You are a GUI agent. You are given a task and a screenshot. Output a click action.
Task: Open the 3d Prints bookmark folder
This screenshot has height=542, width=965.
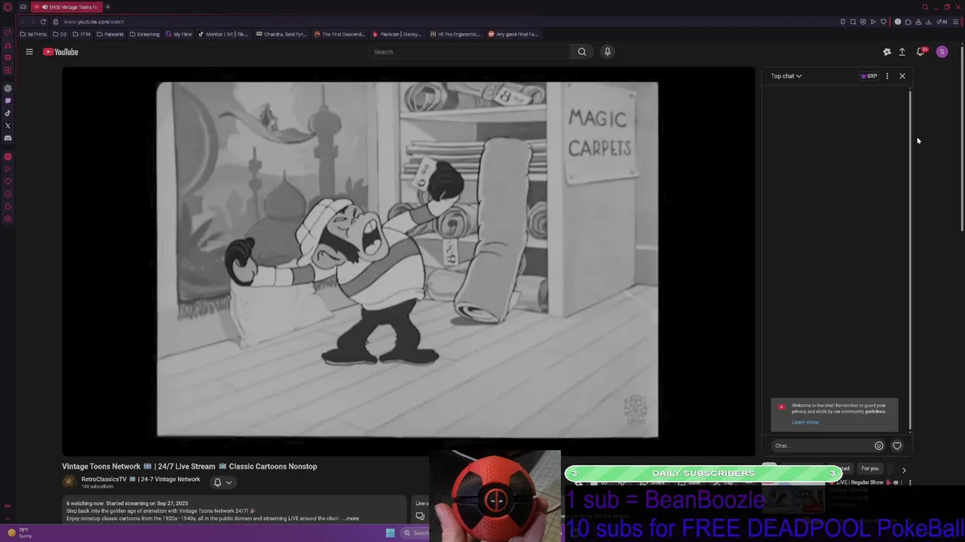33,34
